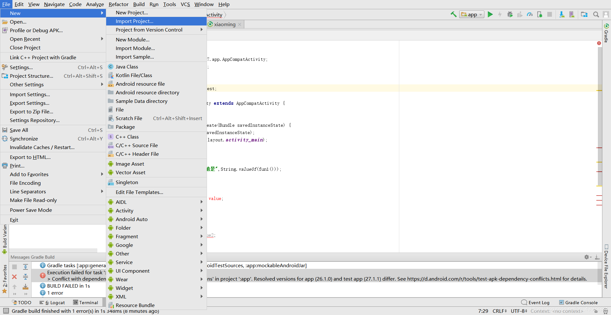Viewport: 611px width, 315px height.
Task: Open the Event Log tool window
Action: (x=535, y=303)
